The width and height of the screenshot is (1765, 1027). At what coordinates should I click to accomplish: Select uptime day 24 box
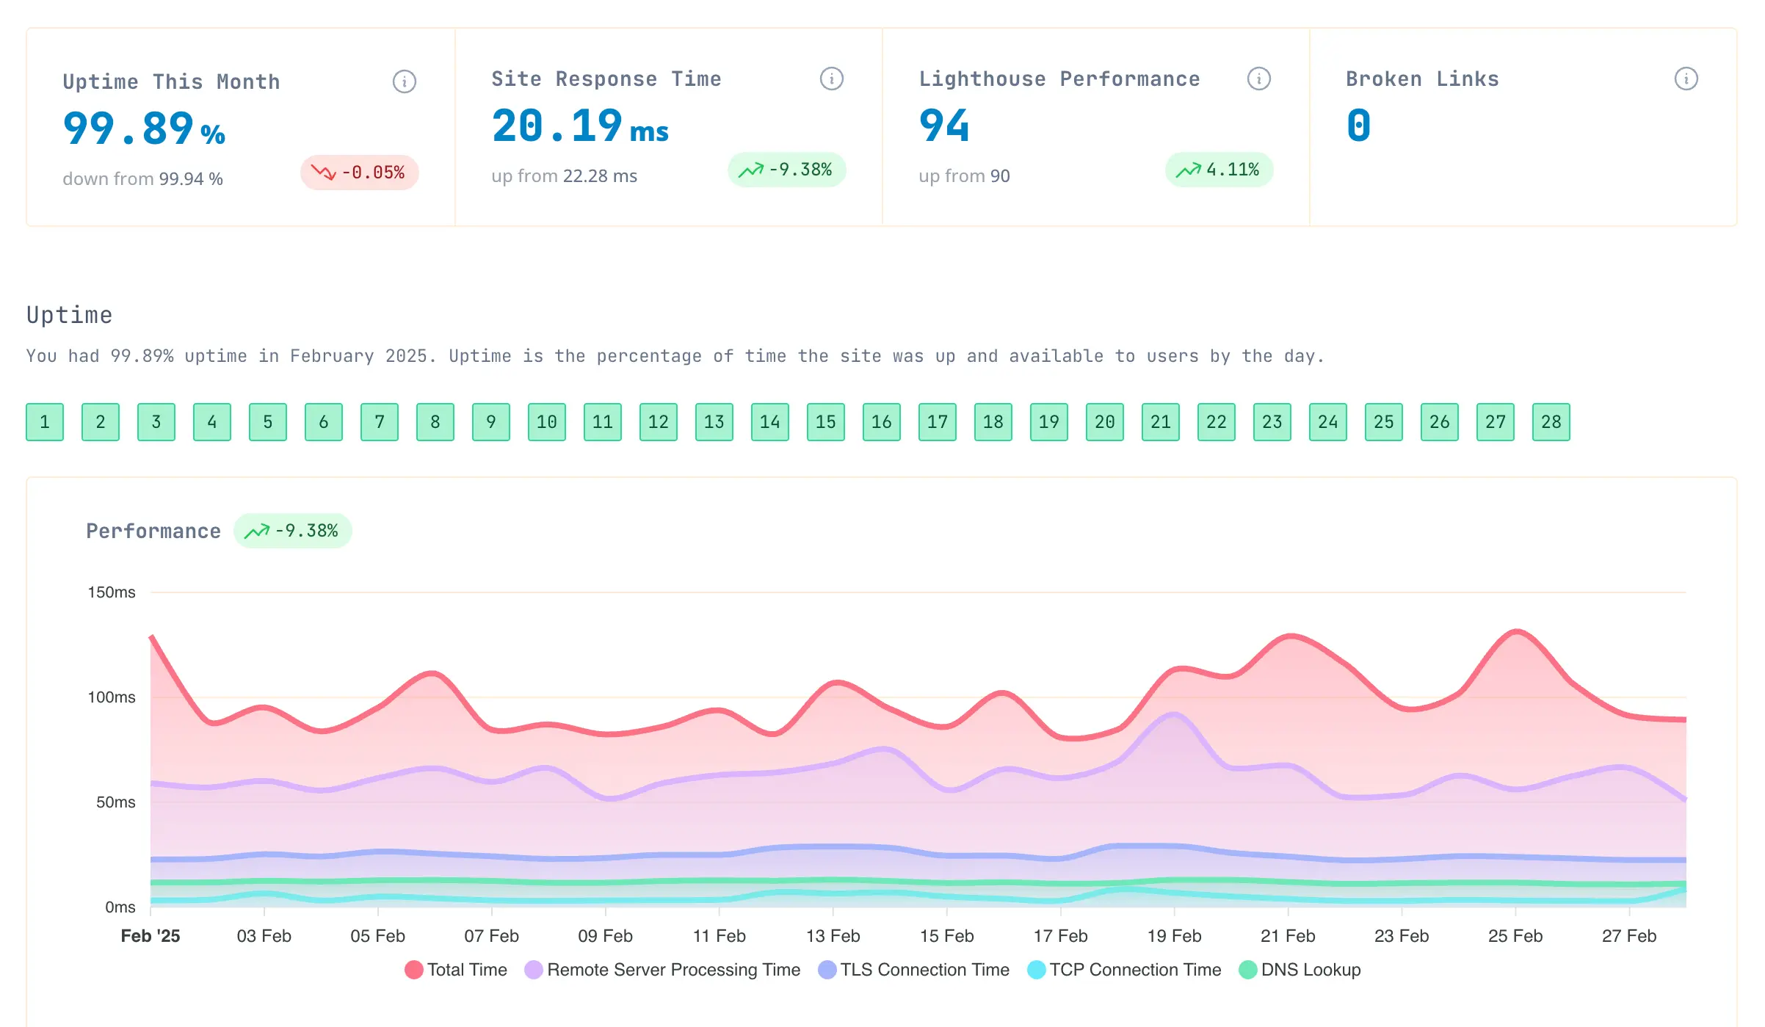pyautogui.click(x=1328, y=422)
